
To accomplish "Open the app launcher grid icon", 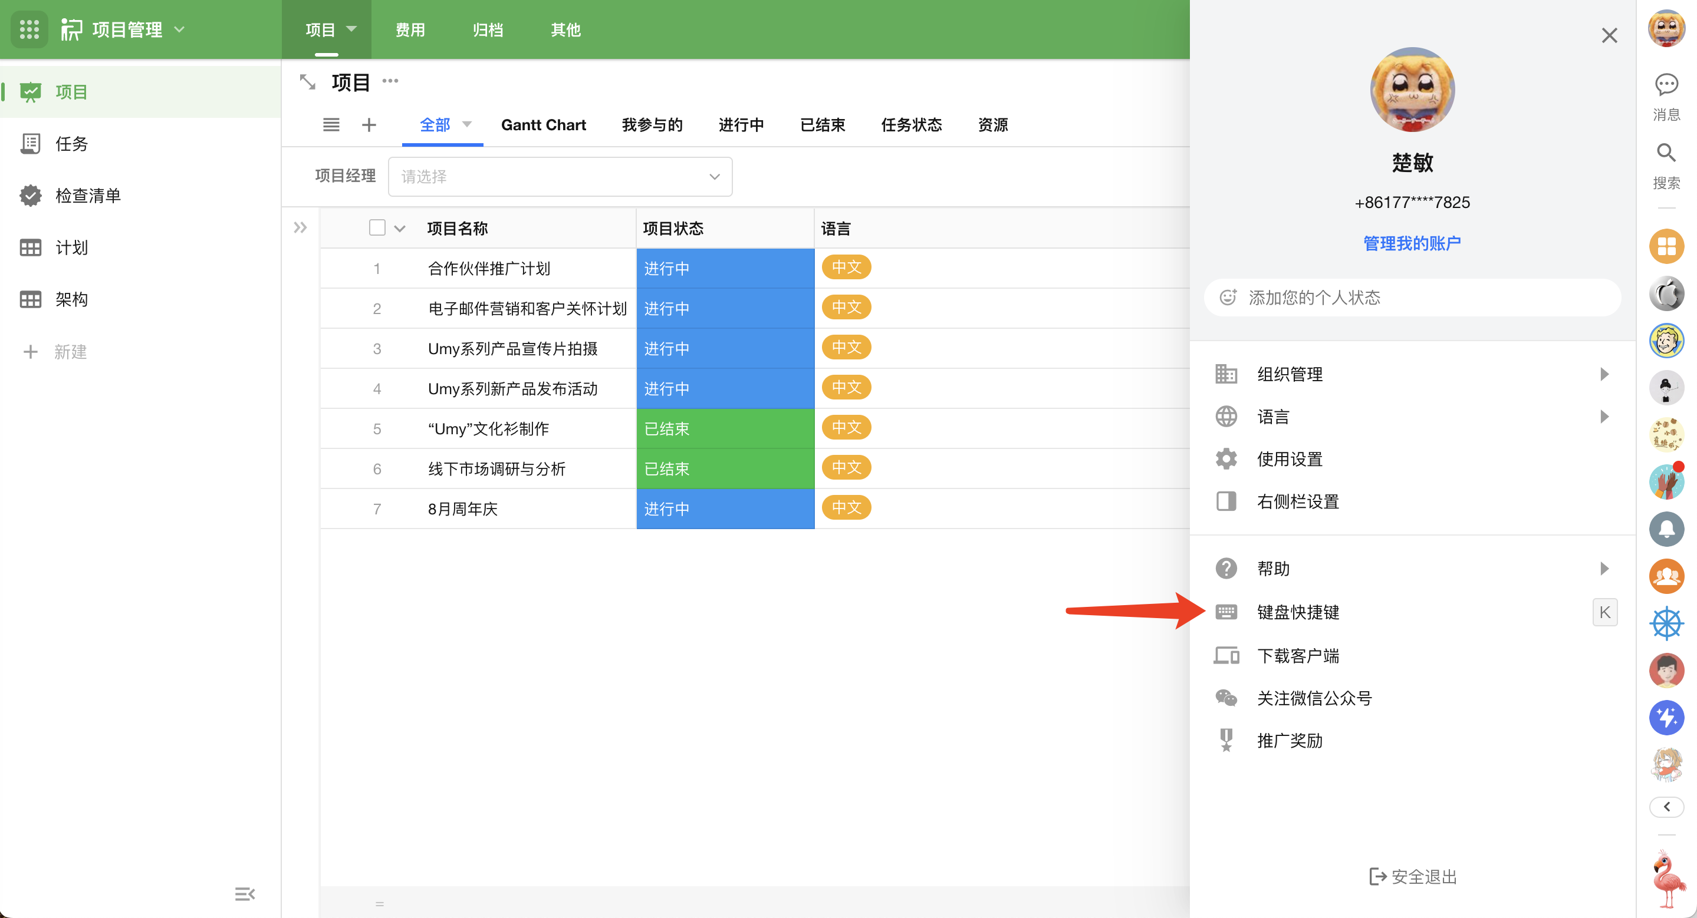I will click(x=29, y=29).
